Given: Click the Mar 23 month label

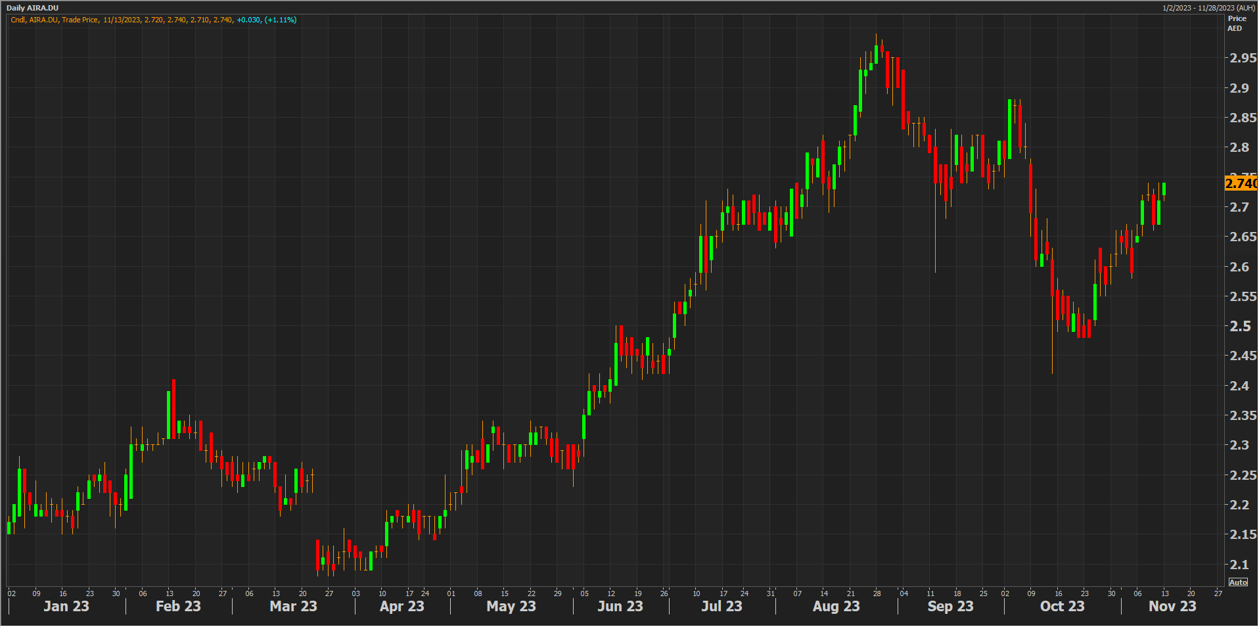Looking at the screenshot, I should tap(293, 606).
